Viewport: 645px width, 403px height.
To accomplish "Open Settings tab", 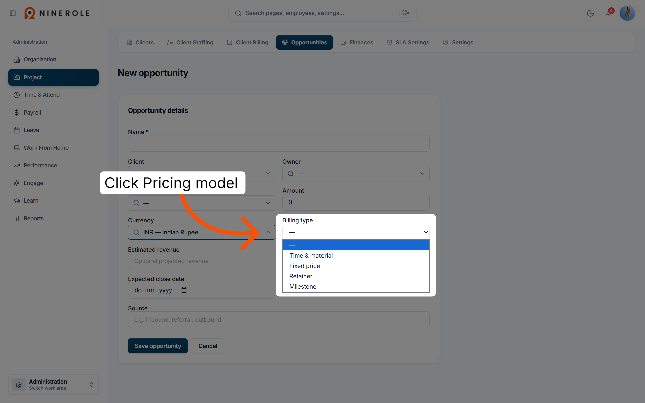I will click(x=458, y=42).
